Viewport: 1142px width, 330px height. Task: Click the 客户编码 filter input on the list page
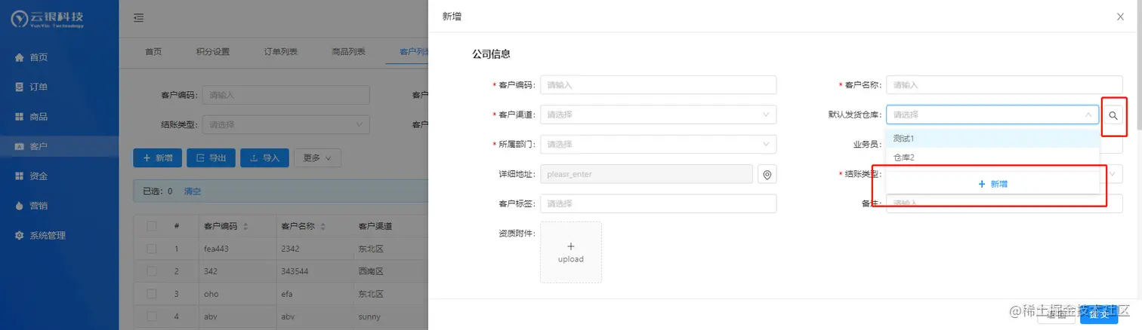click(285, 95)
